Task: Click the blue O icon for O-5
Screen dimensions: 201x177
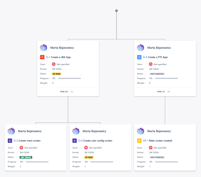Action: click(x=139, y=57)
